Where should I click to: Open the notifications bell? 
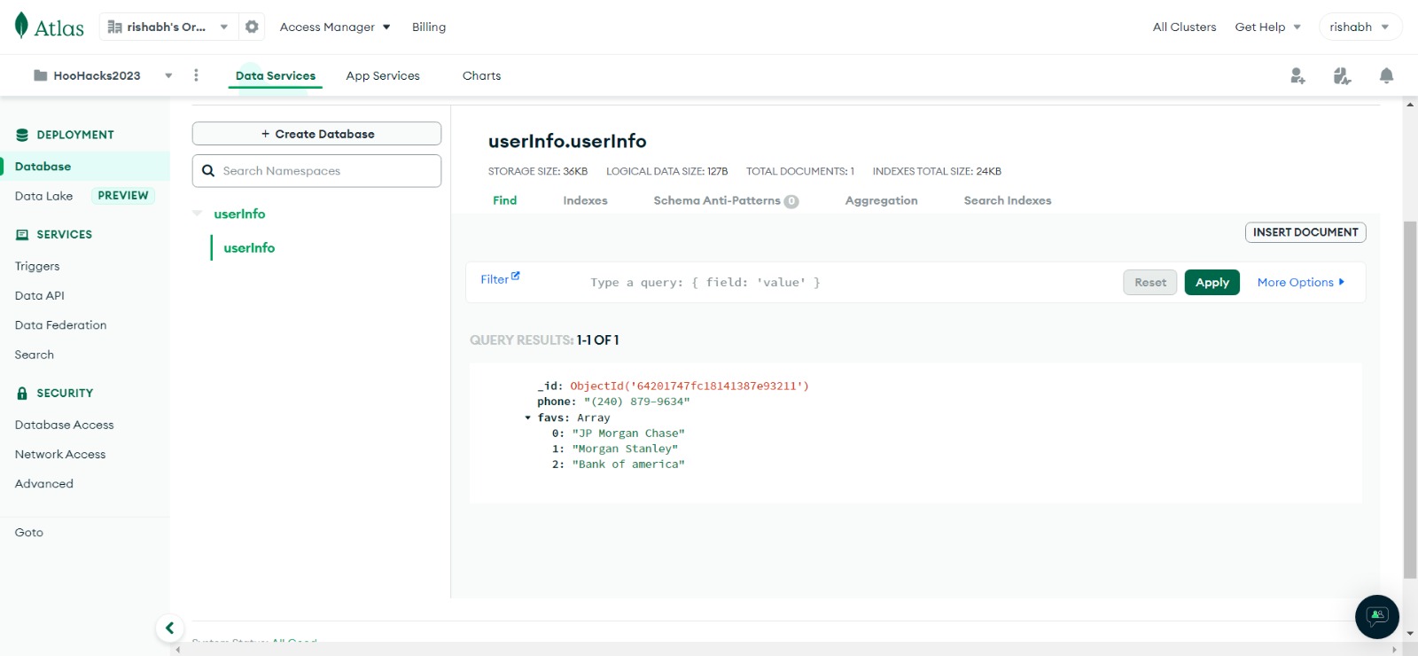tap(1386, 76)
